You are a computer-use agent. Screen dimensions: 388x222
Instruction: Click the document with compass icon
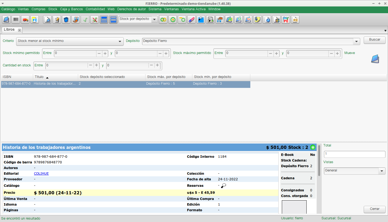[267, 20]
